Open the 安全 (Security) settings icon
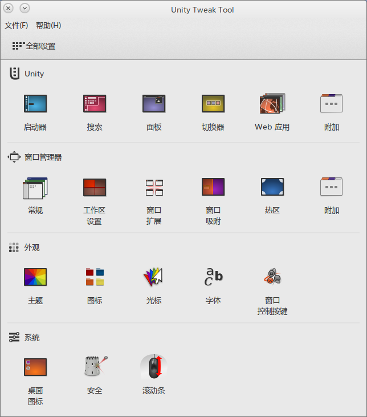The height and width of the screenshot is (417, 367). tap(96, 366)
